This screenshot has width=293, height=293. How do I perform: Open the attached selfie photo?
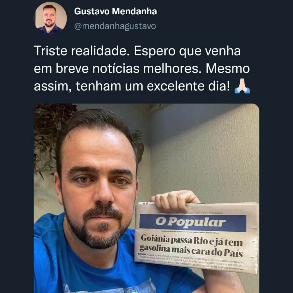tap(146, 198)
